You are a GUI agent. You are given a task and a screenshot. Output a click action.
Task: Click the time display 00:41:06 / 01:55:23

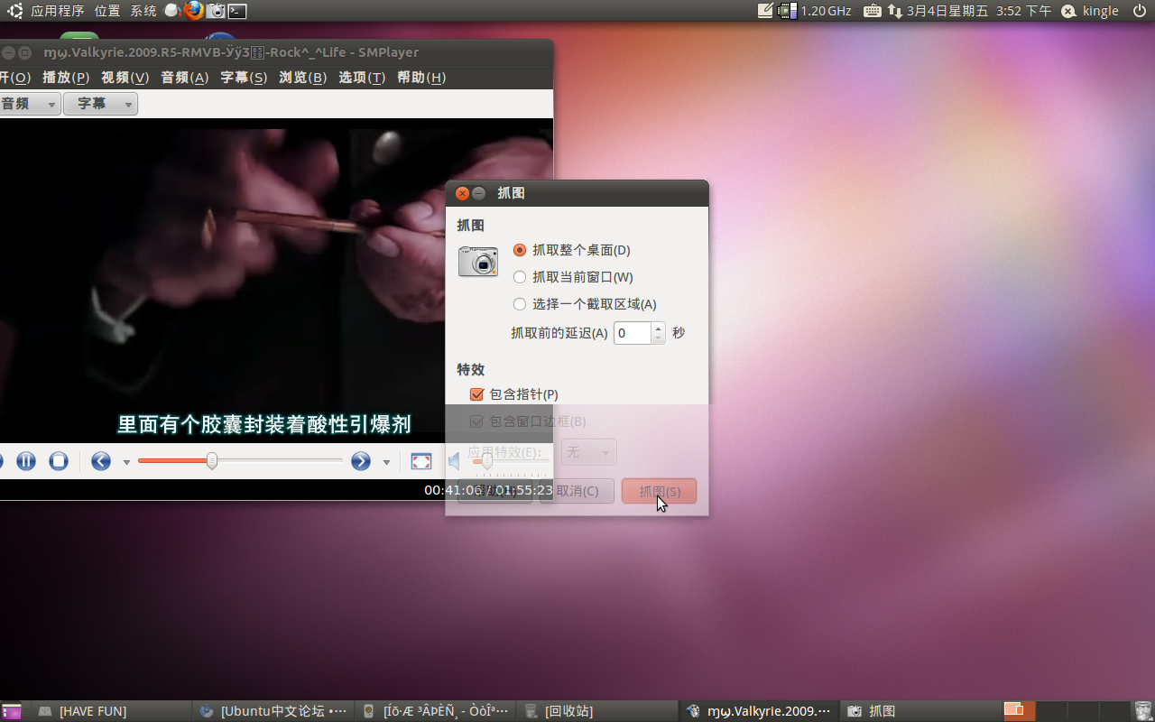489,490
